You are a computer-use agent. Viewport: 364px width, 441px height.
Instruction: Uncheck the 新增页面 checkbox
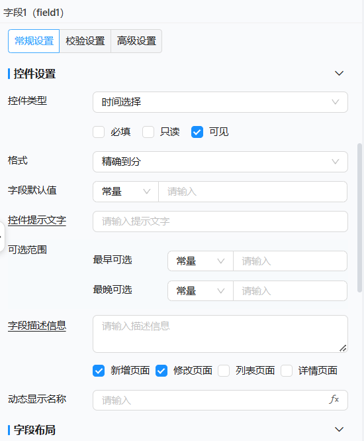[x=99, y=371]
